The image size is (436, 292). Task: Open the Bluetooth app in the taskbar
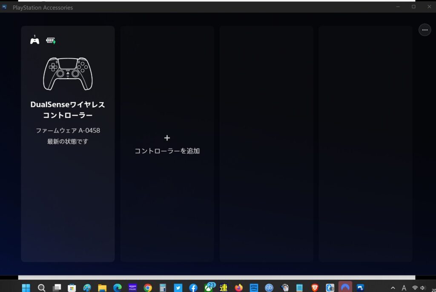(330, 288)
